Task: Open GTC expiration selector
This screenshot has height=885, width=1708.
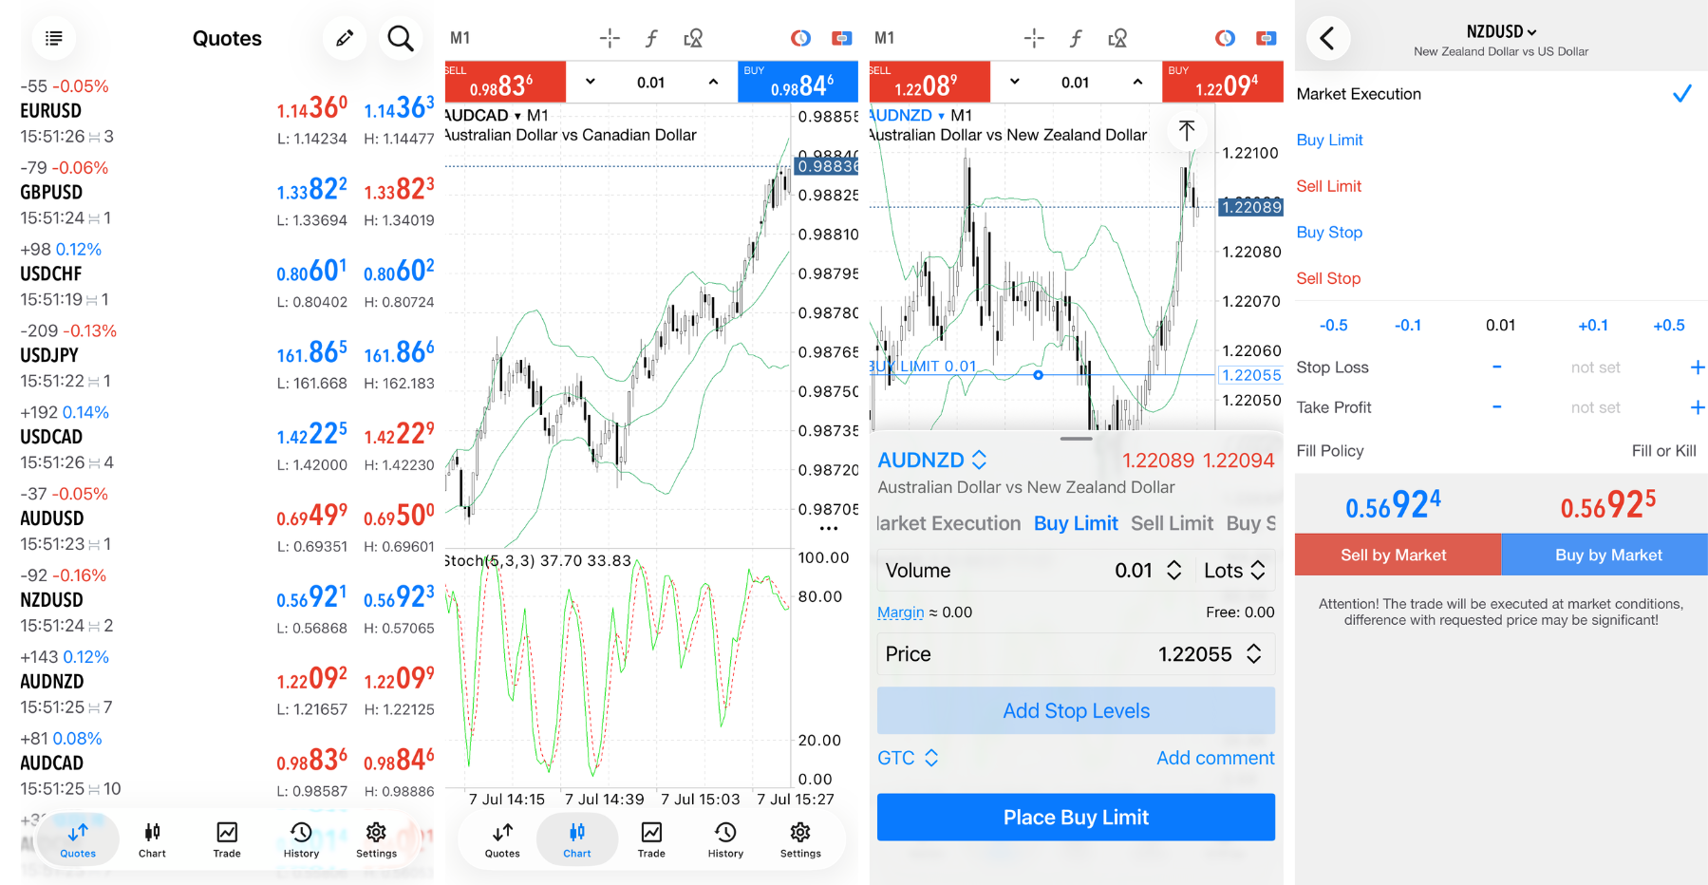Action: click(908, 758)
